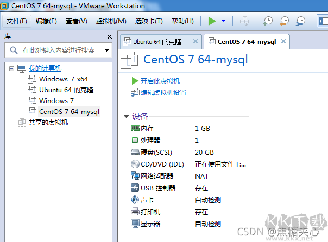
Task: Close the 库 library panel
Action: click(110, 37)
